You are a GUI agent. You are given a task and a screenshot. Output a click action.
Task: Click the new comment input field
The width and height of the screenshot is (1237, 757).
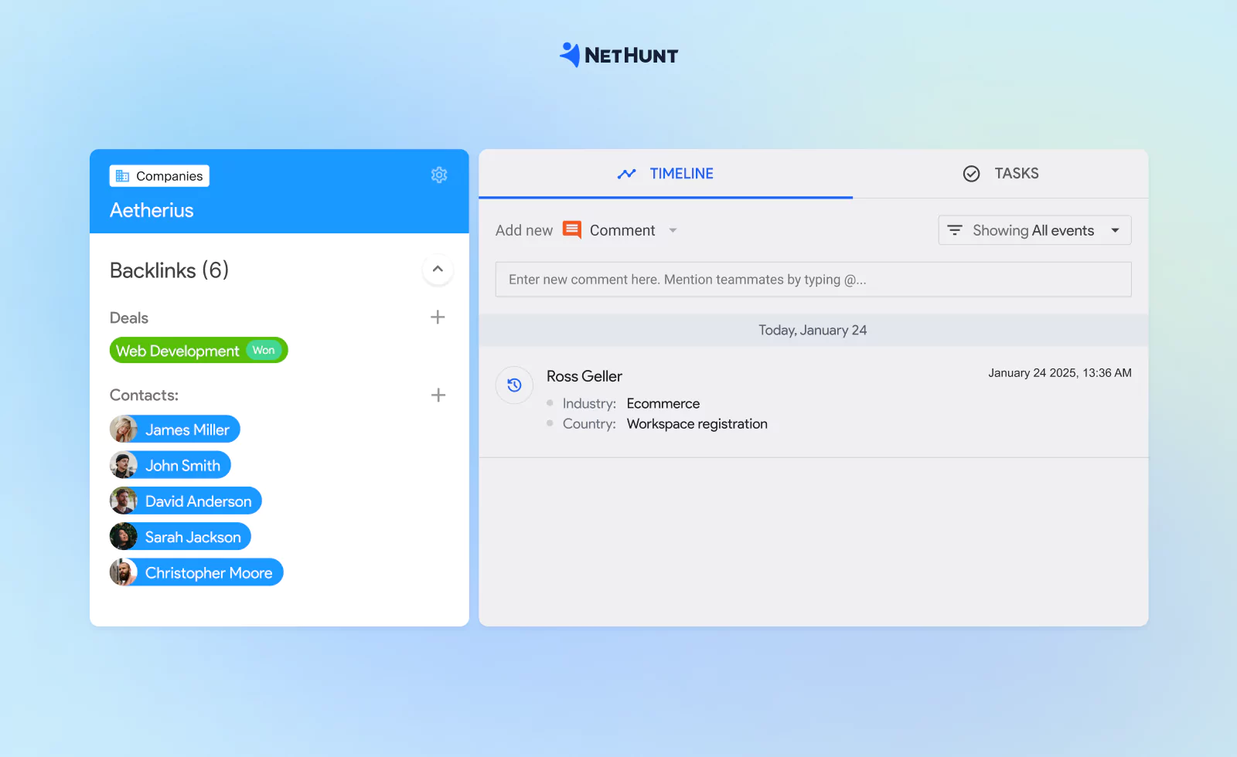pyautogui.click(x=813, y=280)
